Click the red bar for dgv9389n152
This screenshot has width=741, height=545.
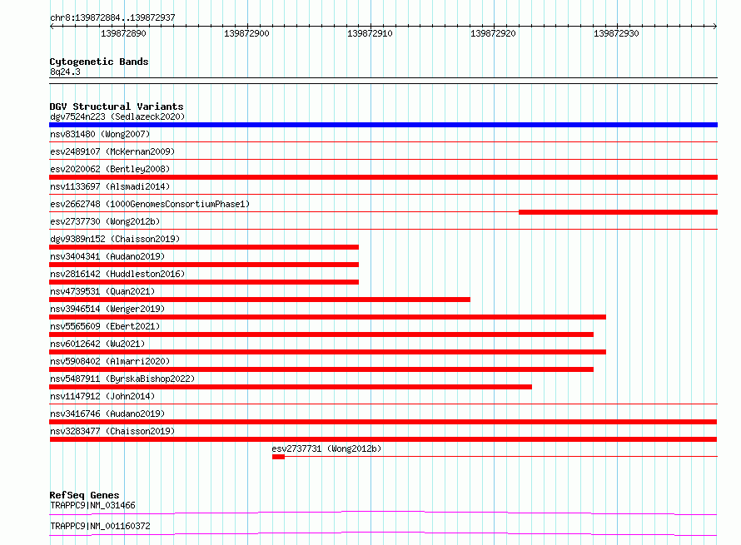(204, 247)
